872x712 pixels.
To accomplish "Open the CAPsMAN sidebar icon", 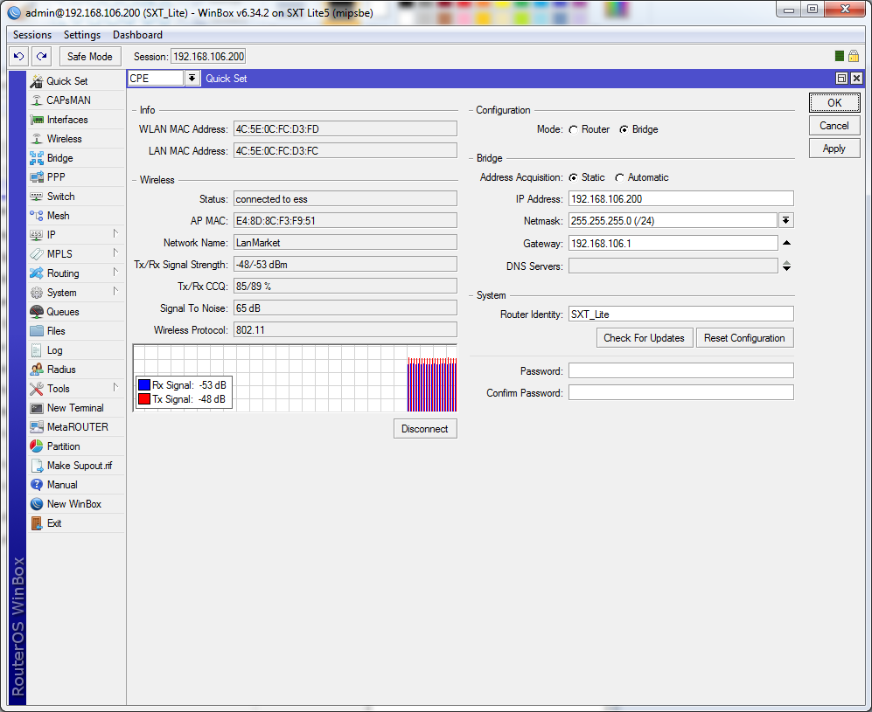I will pos(37,100).
